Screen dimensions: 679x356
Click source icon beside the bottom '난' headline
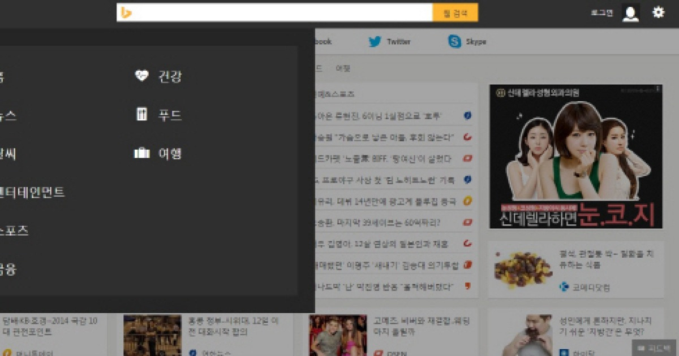[x=467, y=286]
